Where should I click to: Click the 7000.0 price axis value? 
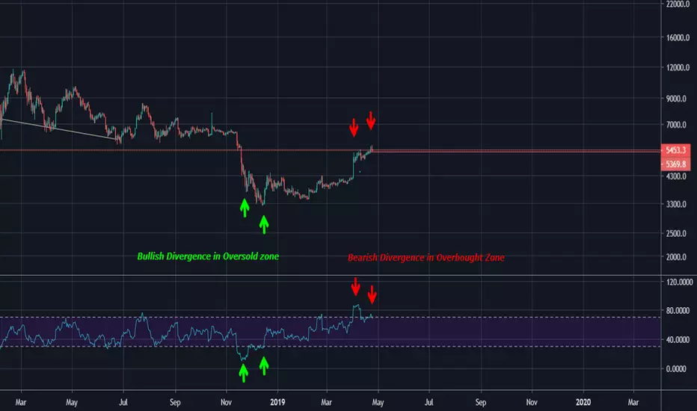pos(678,125)
